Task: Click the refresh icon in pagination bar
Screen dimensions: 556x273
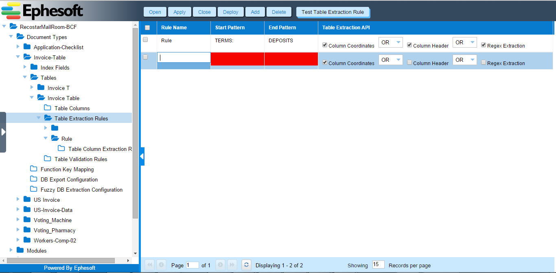Action: [246, 265]
